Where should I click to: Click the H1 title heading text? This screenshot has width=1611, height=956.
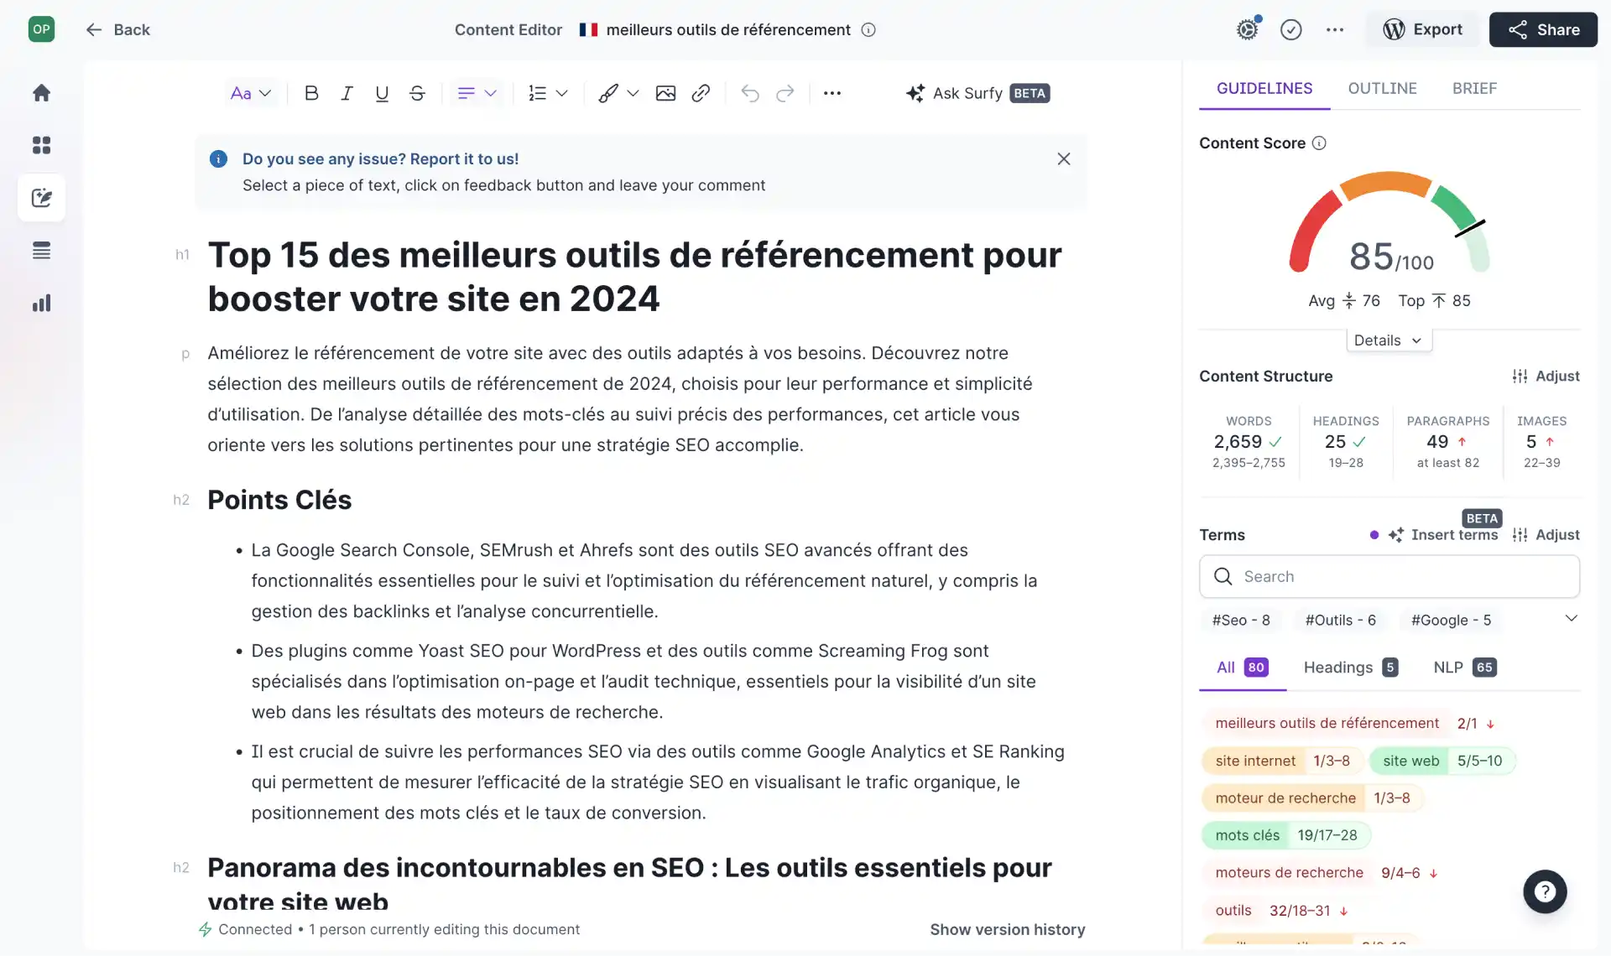pos(635,277)
